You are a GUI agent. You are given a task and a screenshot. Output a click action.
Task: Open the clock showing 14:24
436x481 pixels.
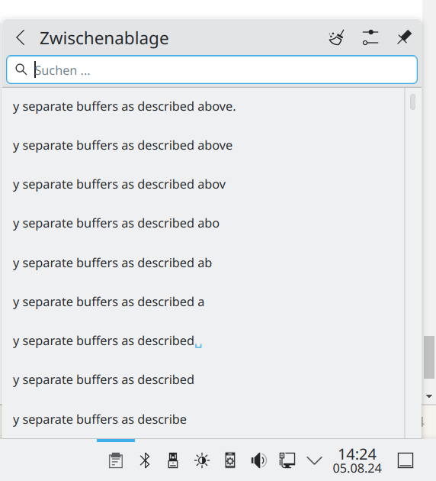357,460
